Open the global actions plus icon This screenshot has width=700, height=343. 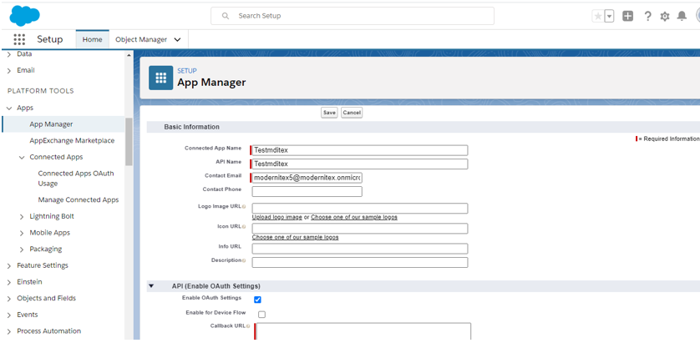[627, 16]
